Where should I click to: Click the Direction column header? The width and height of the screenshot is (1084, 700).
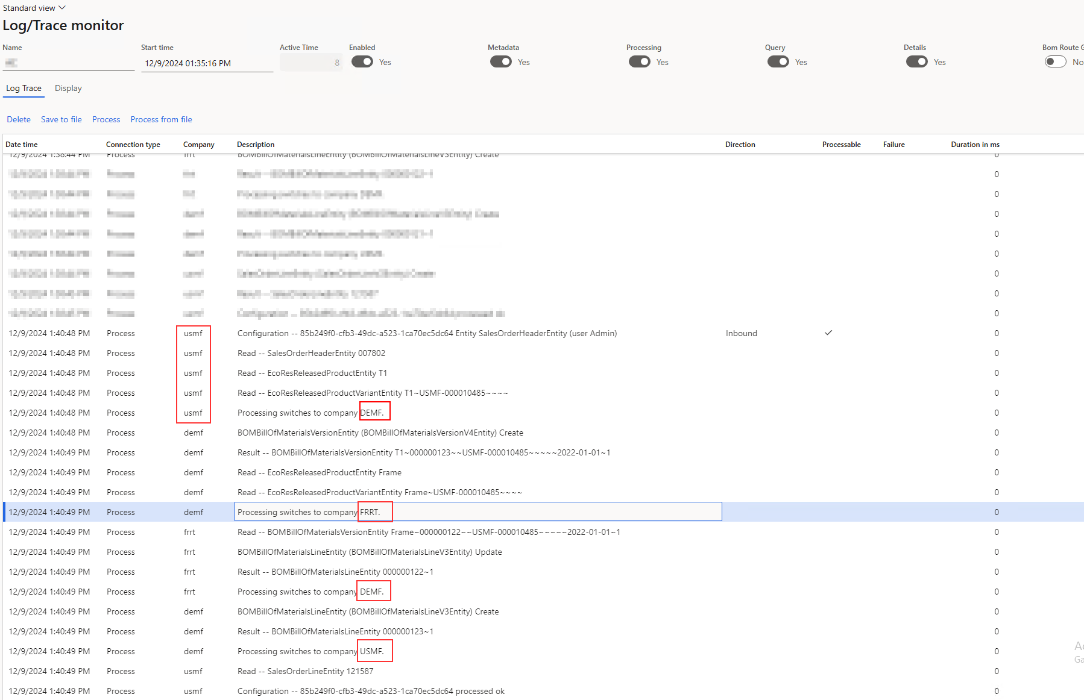[740, 145]
